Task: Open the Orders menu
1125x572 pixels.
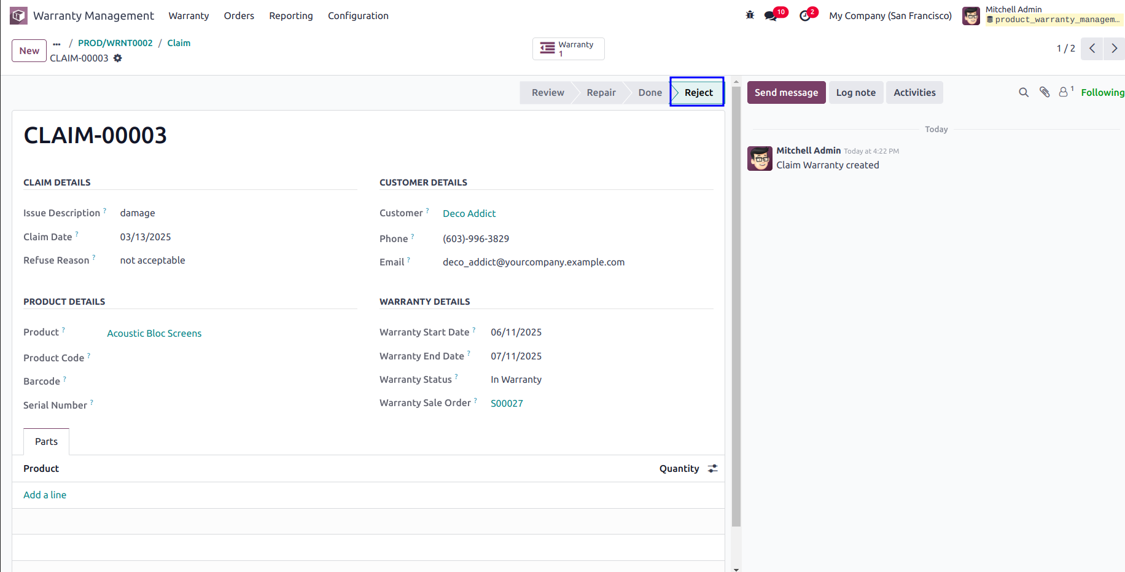Action: (239, 16)
